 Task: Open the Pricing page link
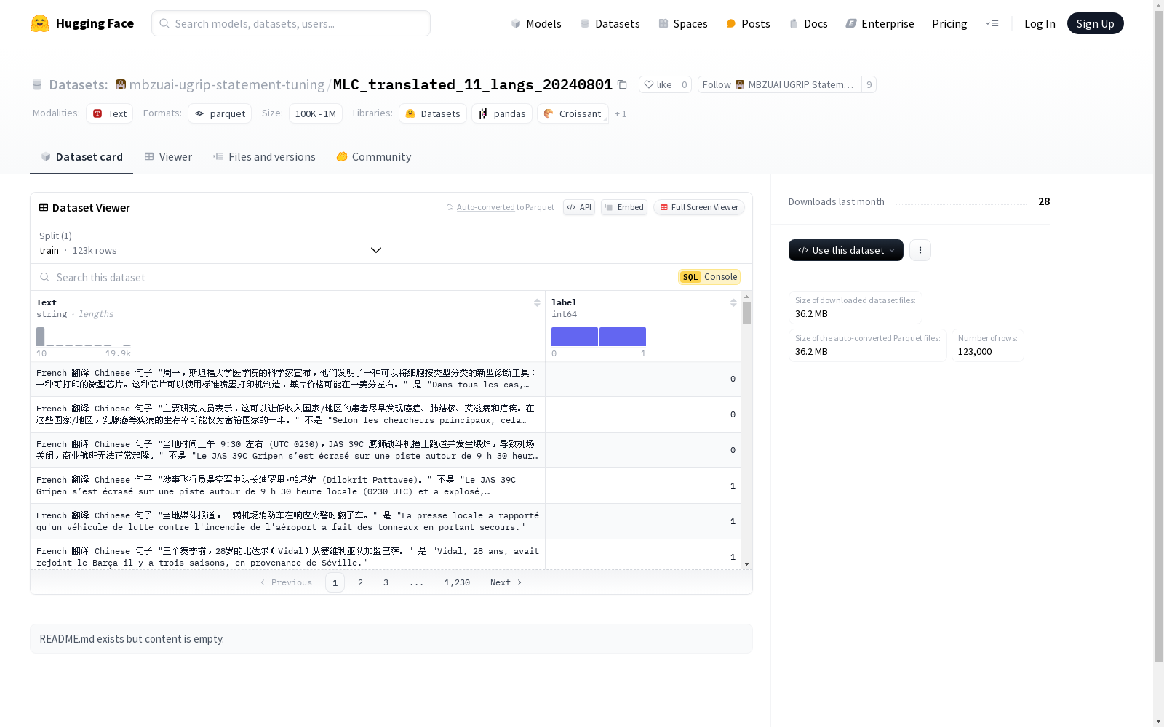point(949,23)
